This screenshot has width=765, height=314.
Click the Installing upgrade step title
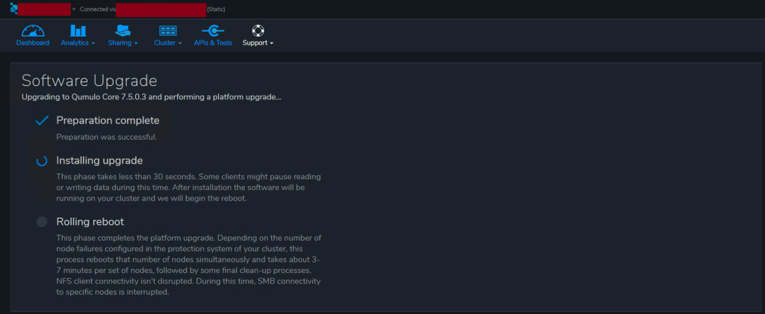(99, 160)
